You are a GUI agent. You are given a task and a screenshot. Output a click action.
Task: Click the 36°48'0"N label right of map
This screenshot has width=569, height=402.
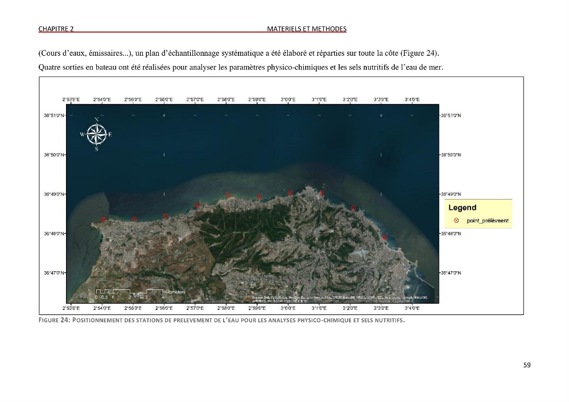click(451, 234)
